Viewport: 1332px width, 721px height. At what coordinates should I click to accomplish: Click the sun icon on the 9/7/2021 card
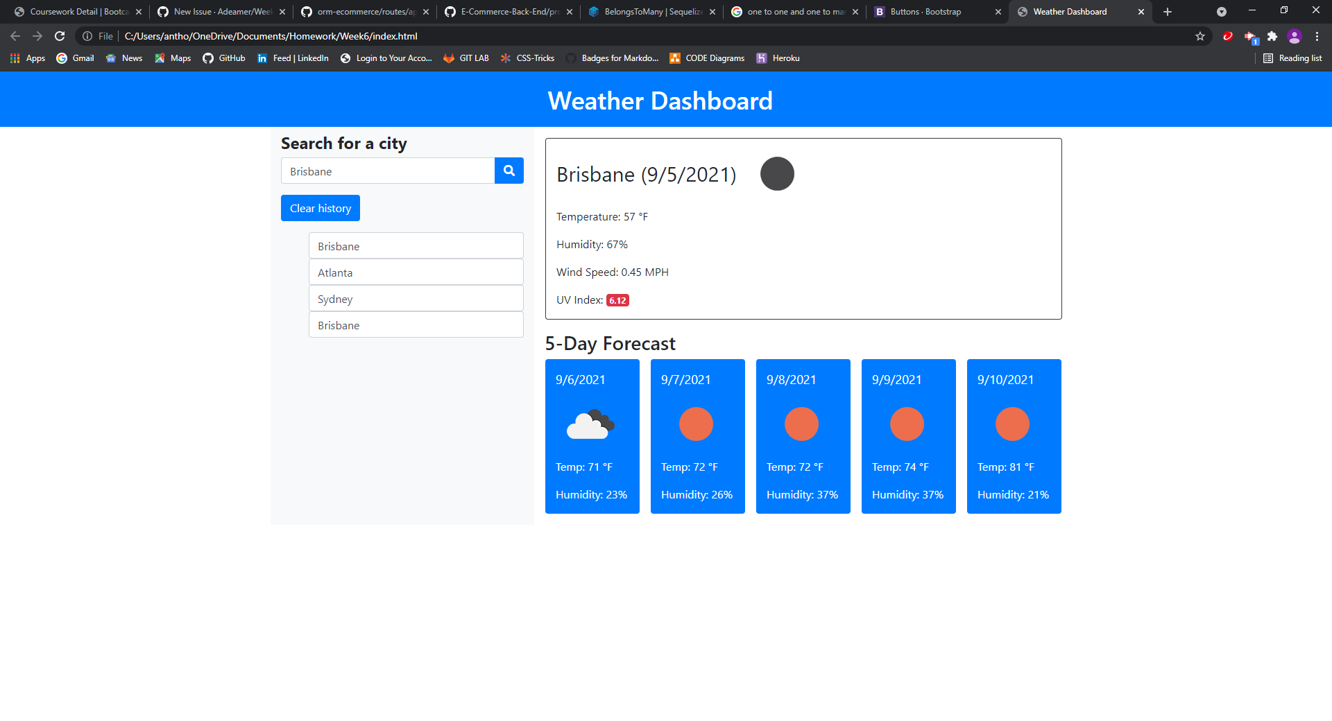tap(696, 424)
